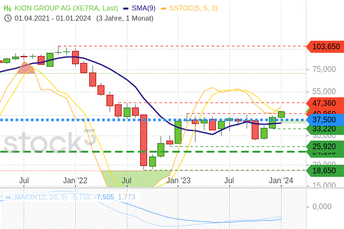Click the date range 01.04.2021 - 01.01.2024 text
The height and width of the screenshot is (229, 344).
pos(53,18)
